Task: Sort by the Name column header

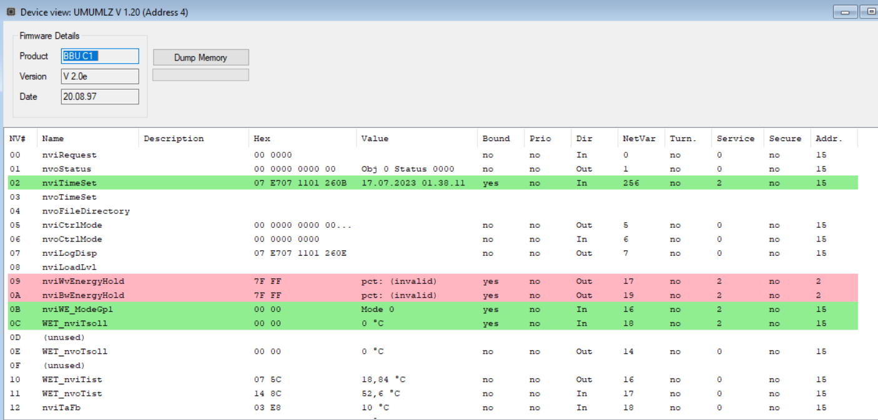Action: click(88, 139)
